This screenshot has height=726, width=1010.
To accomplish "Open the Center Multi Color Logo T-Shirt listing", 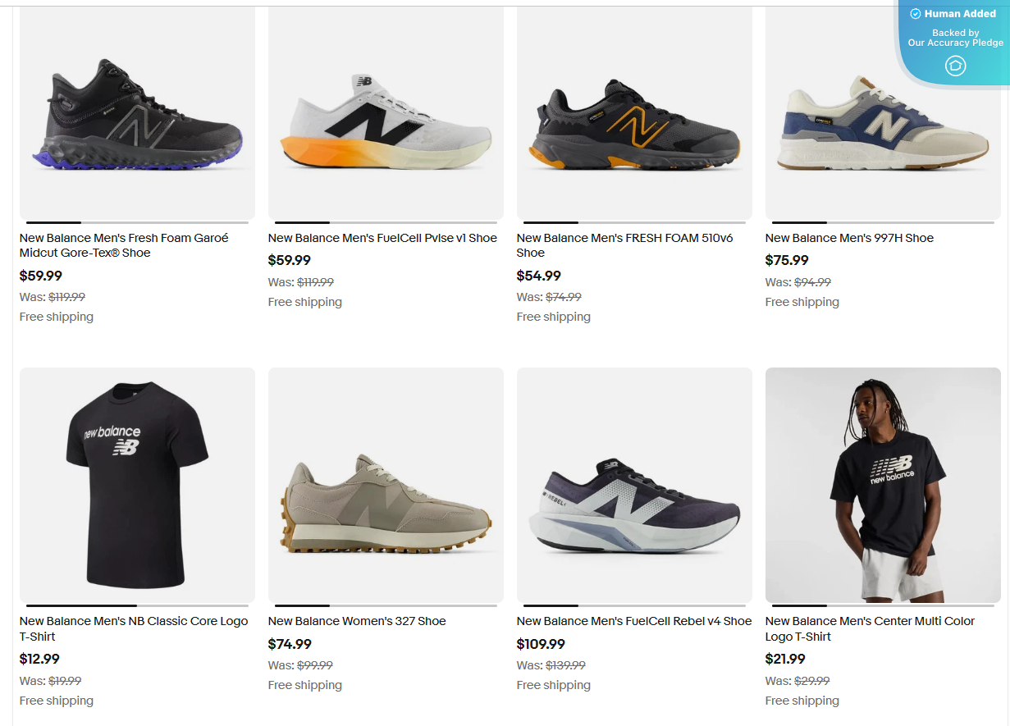I will click(870, 628).
